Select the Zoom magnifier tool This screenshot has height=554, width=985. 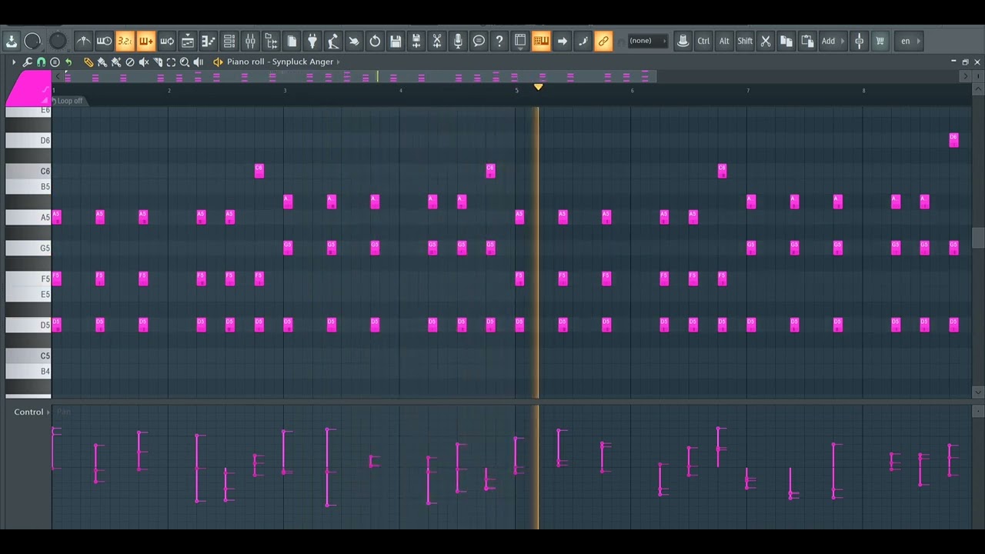[185, 62]
